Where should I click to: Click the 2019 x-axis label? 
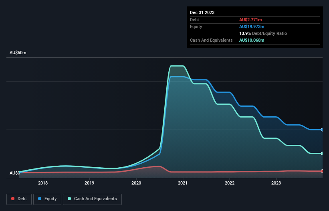tap(89, 183)
